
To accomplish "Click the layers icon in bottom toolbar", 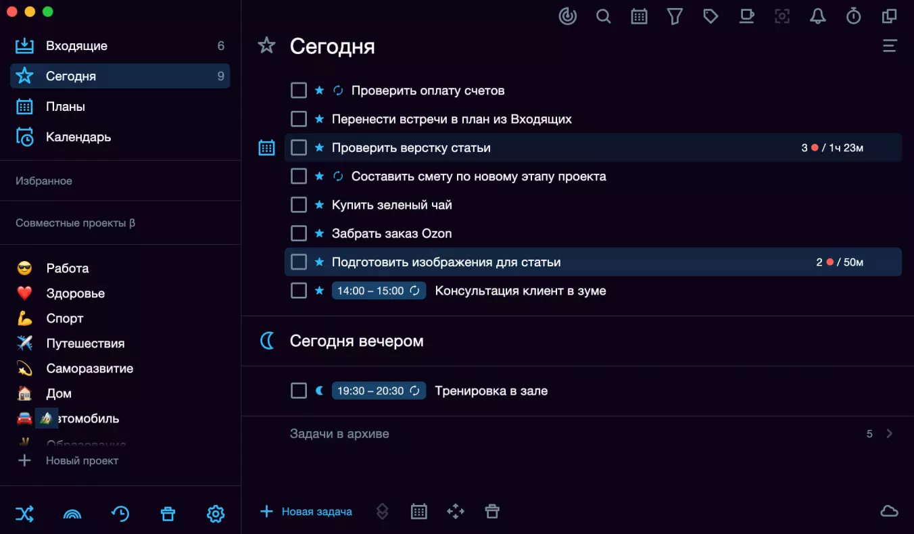I will click(x=382, y=512).
